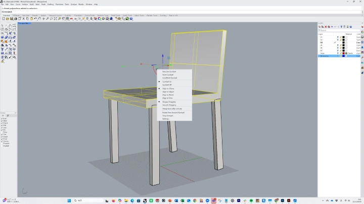Click Rotate View Around Gumball entry
The height and width of the screenshot is (204, 364).
pyautogui.click(x=174, y=113)
